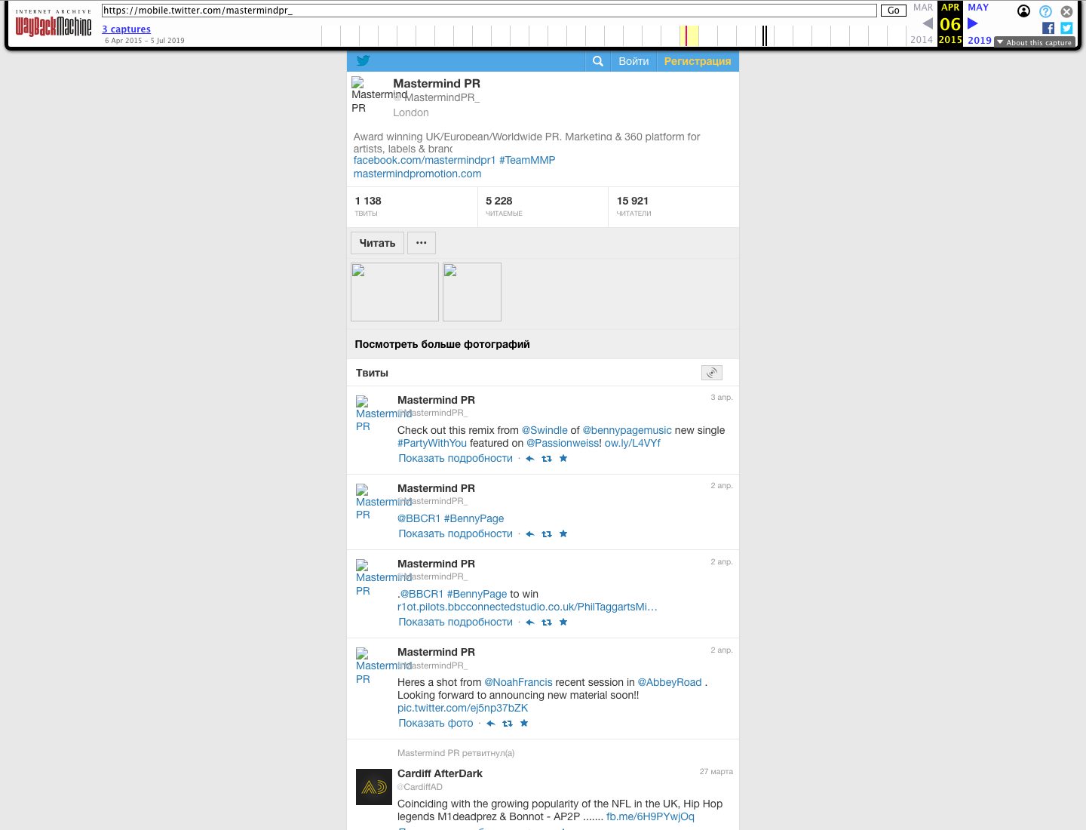Viewport: 1086px width, 830px height.
Task: Expand About this capture dropdown
Action: (1034, 42)
